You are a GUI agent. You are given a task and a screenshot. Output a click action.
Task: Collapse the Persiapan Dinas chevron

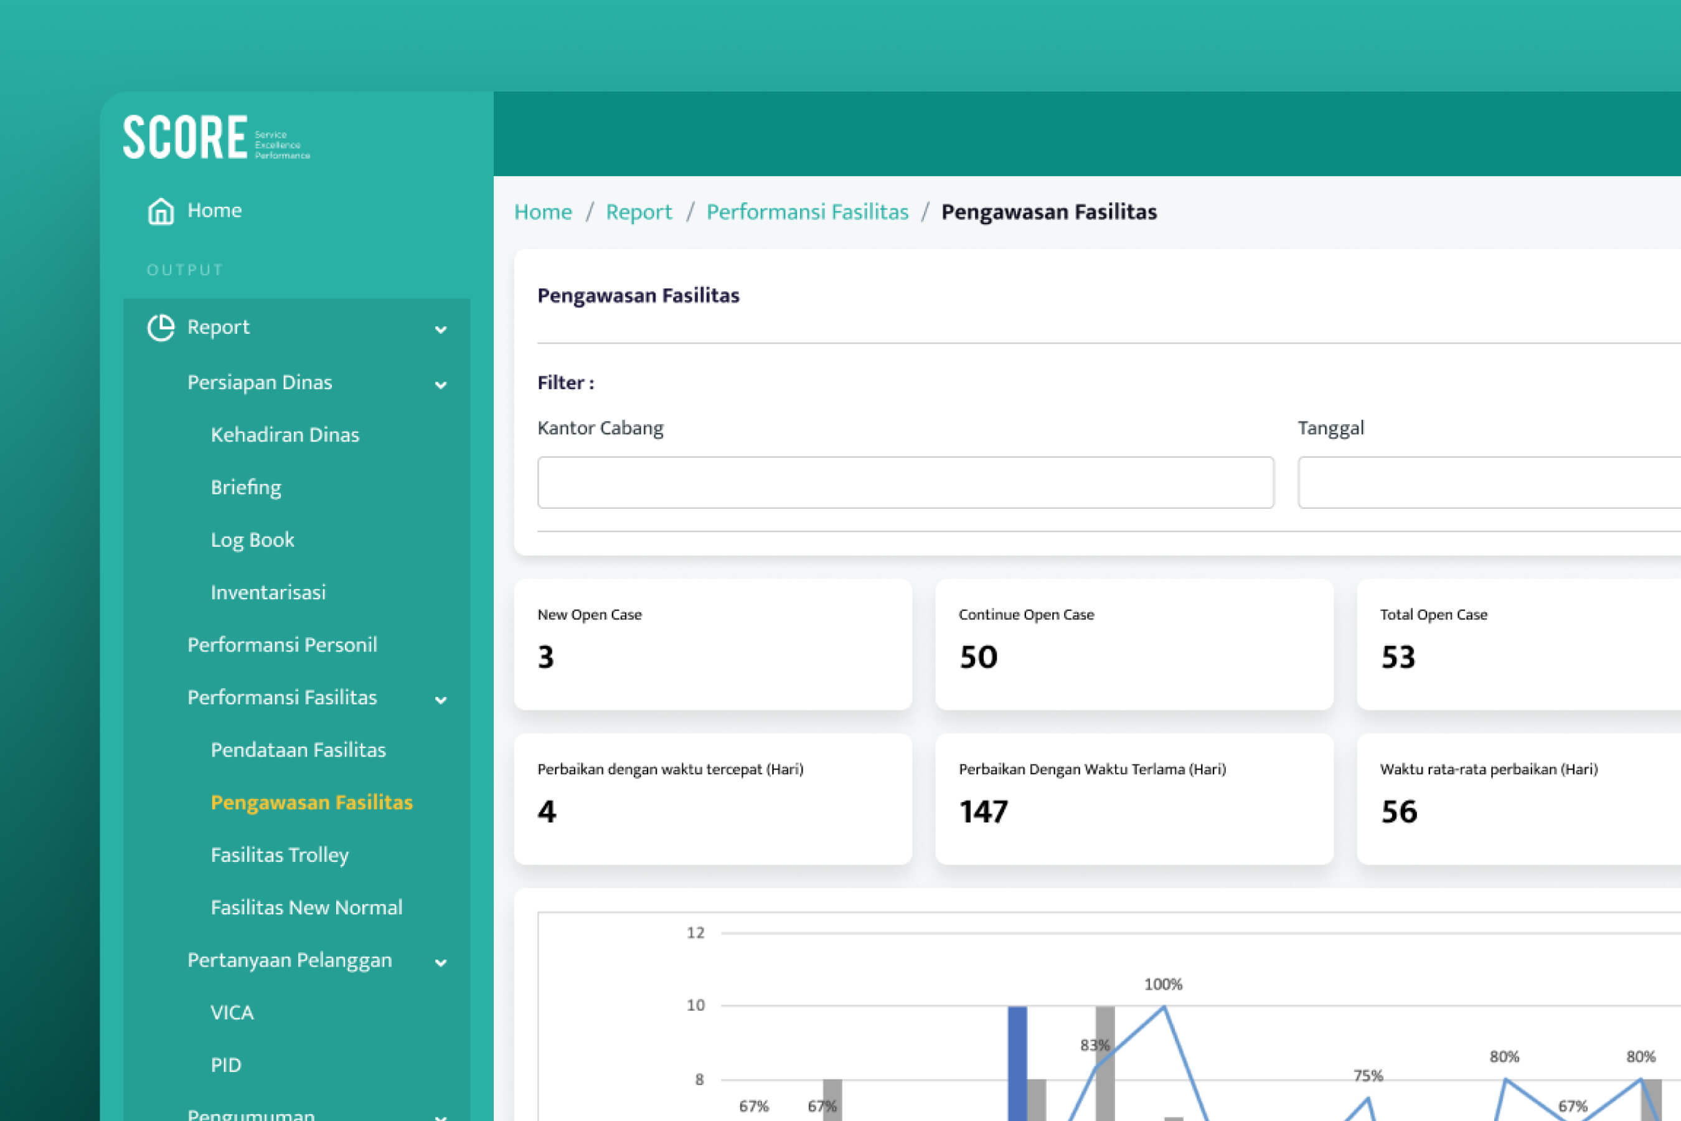click(441, 385)
